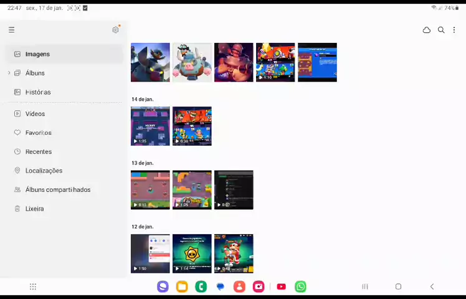The image size is (466, 299).
Task: Open the cloud sync icon
Action: pyautogui.click(x=426, y=30)
